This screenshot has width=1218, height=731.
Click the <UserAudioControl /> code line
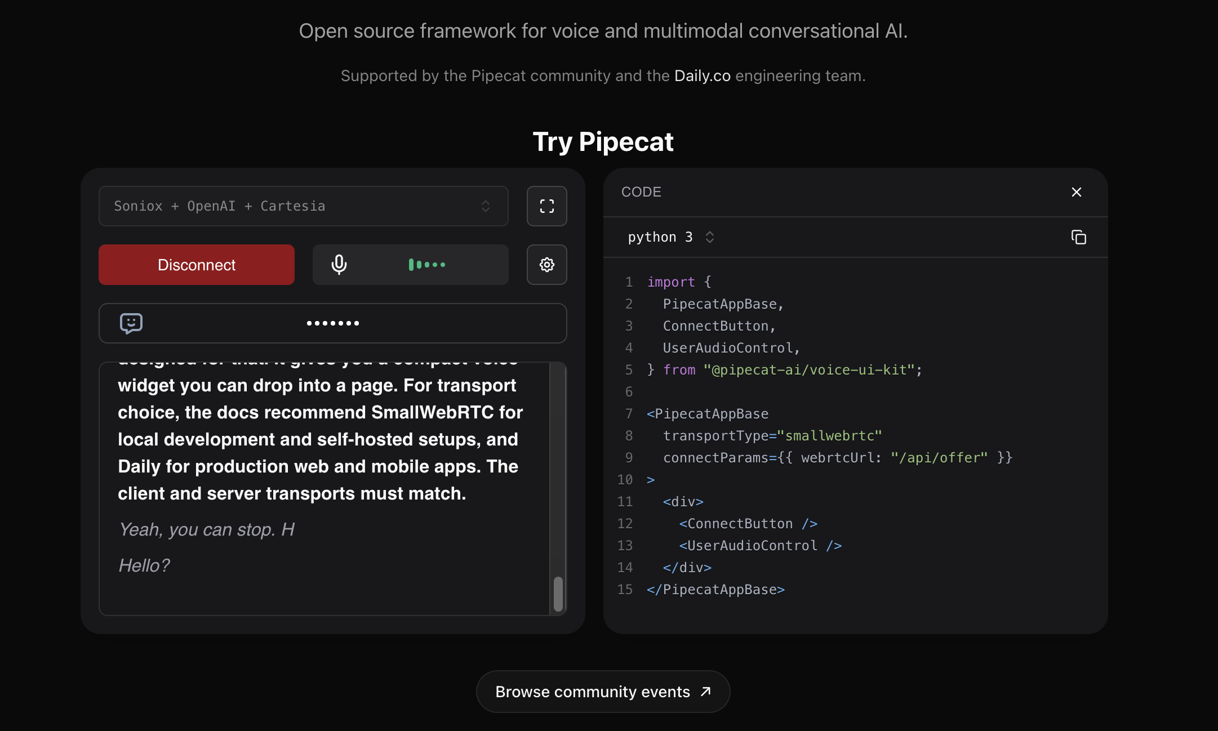click(x=761, y=546)
